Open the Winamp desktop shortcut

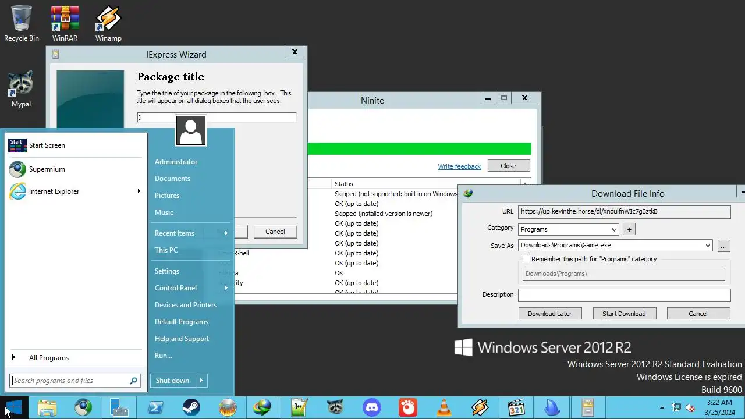(108, 24)
